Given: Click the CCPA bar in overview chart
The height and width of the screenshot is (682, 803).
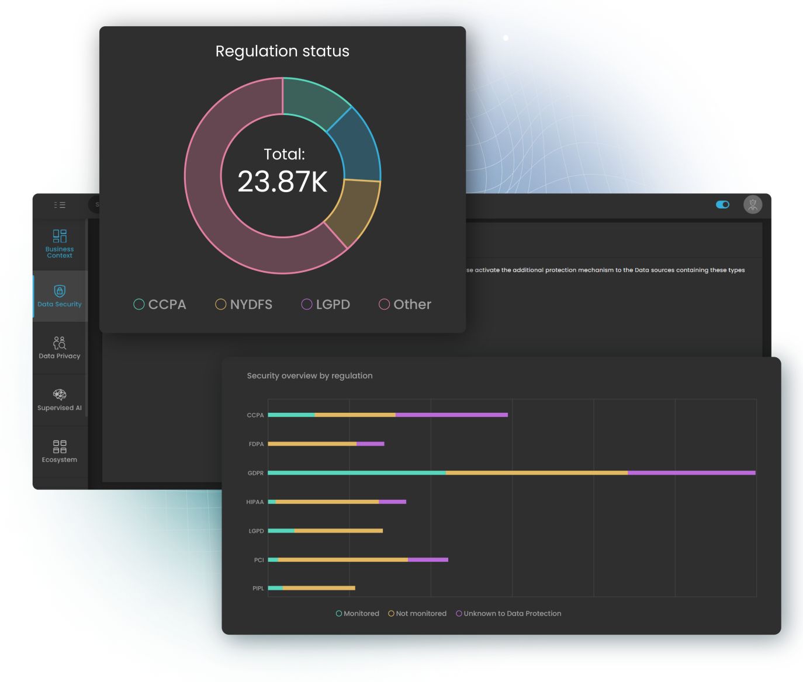Looking at the screenshot, I should click(387, 415).
